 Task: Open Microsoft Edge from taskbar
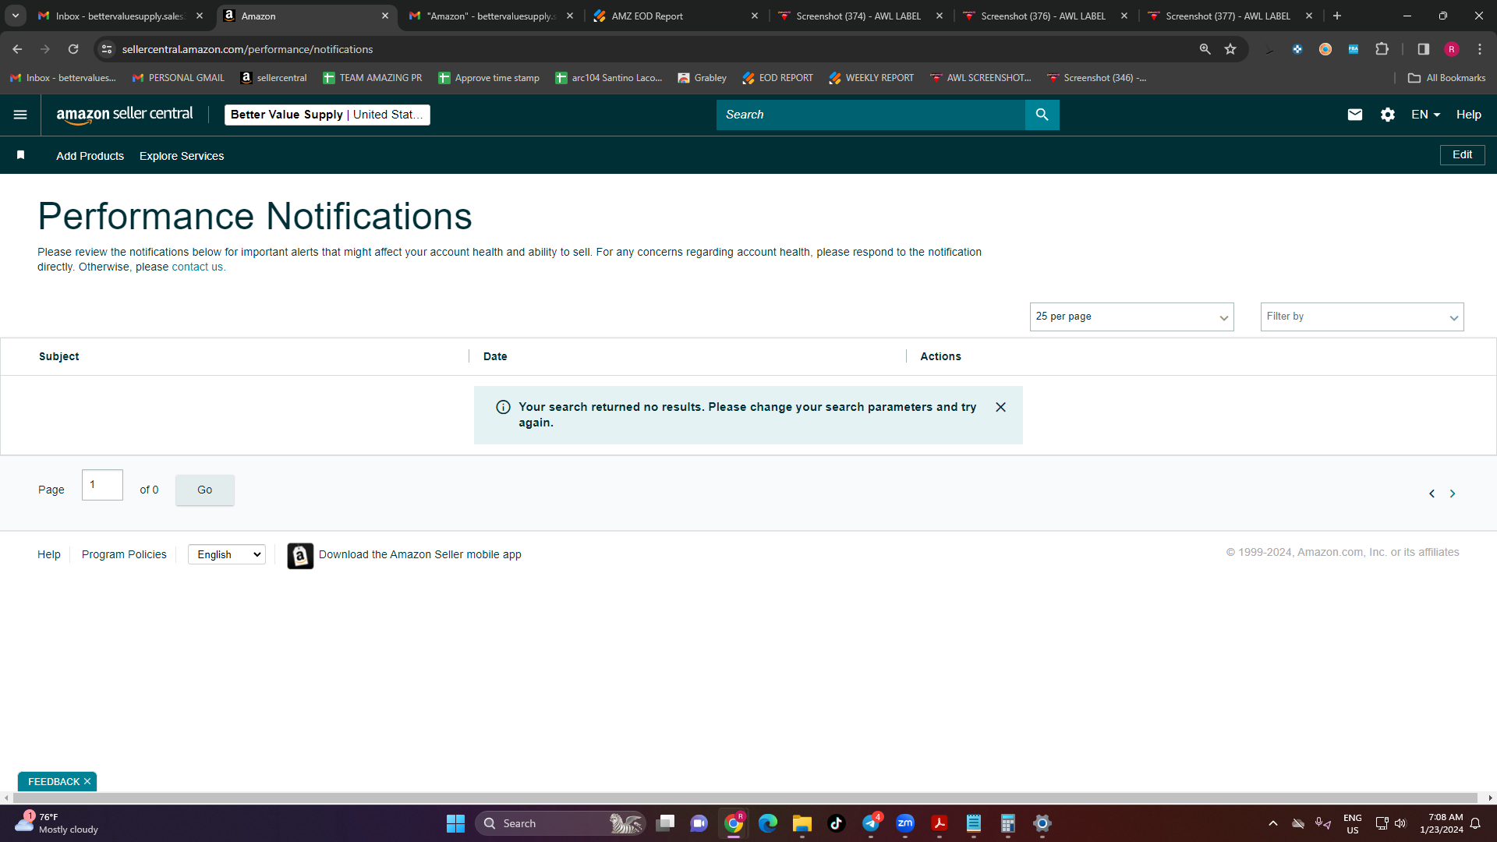(768, 823)
